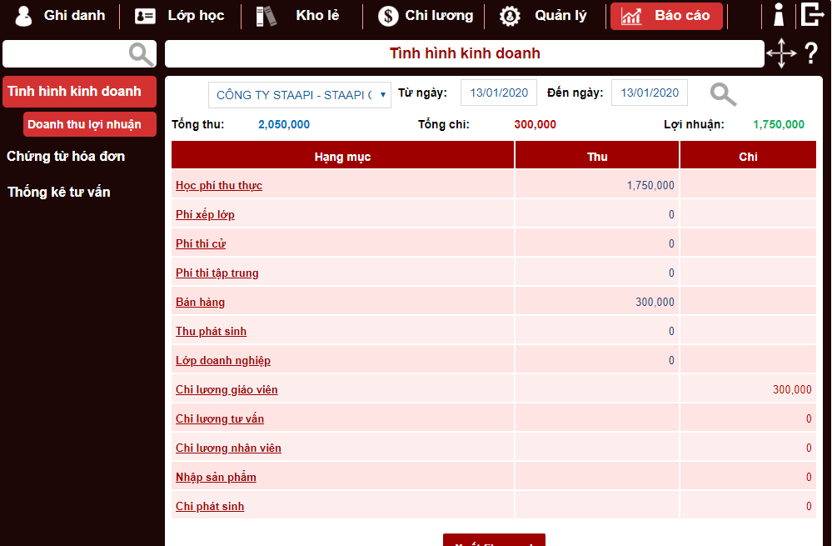Open the question mark help icon
Image resolution: width=832 pixels, height=546 pixels.
pos(811,53)
